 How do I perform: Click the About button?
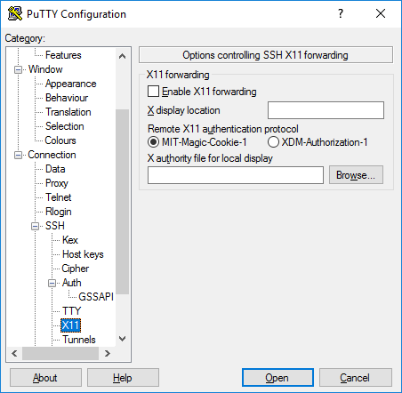click(45, 378)
